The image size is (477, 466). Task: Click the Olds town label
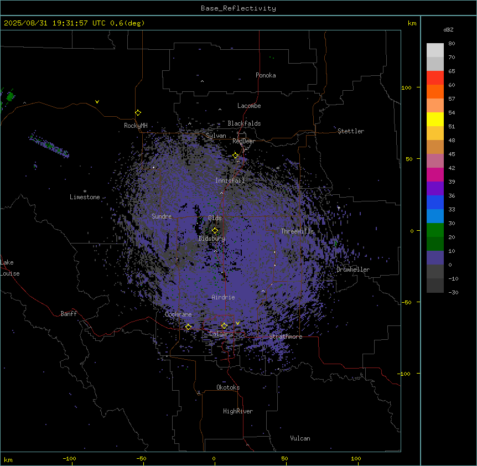pos(215,218)
